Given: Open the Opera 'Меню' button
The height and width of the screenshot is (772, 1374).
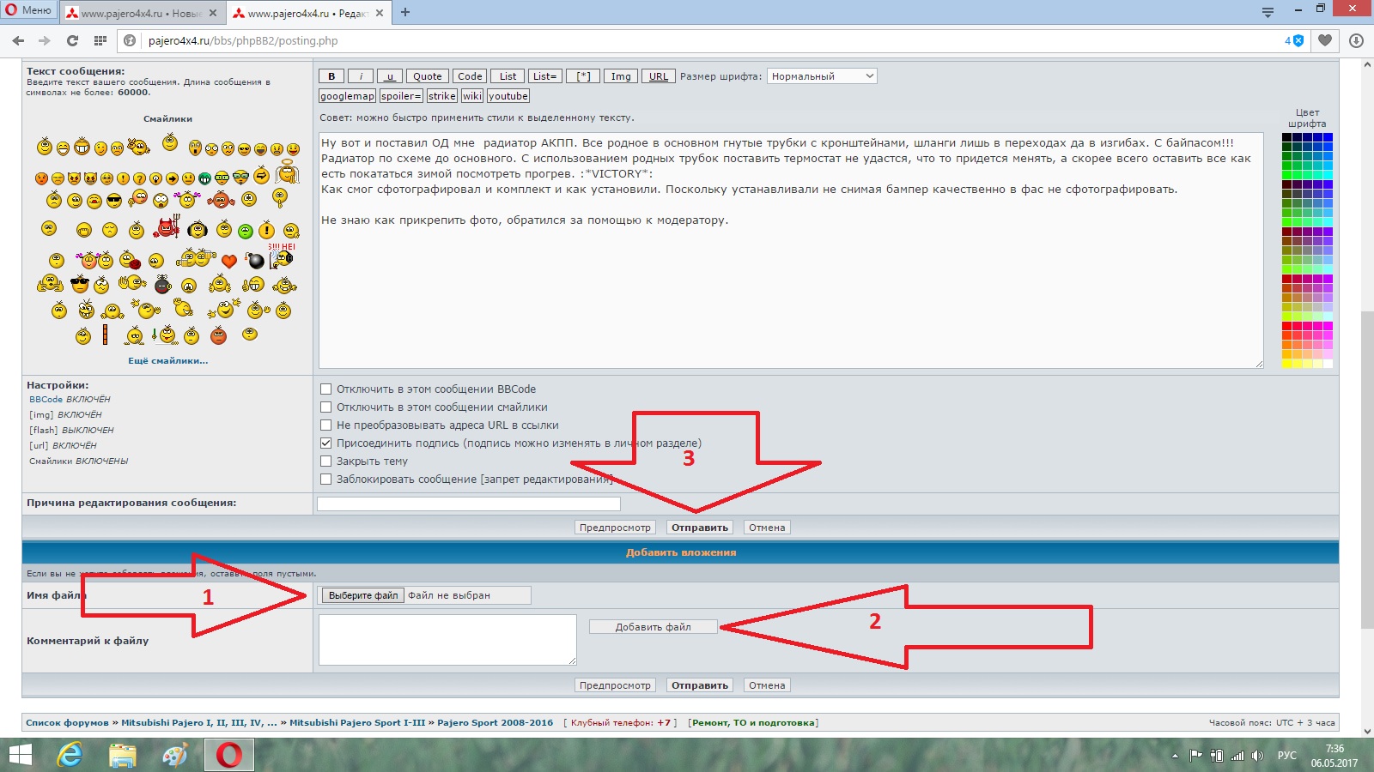Looking at the screenshot, I should pyautogui.click(x=28, y=10).
